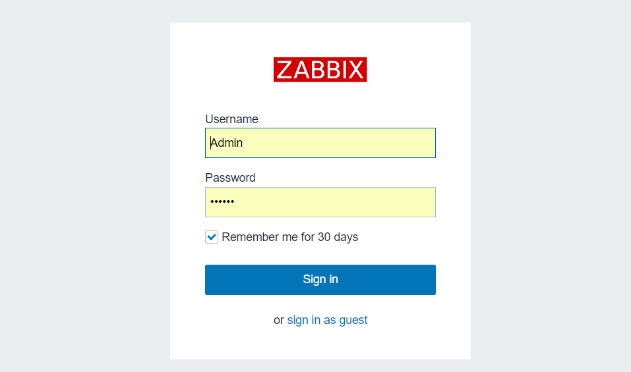Submit the login form with Sign in
Viewport: 631px width, 372px height.
coord(320,279)
